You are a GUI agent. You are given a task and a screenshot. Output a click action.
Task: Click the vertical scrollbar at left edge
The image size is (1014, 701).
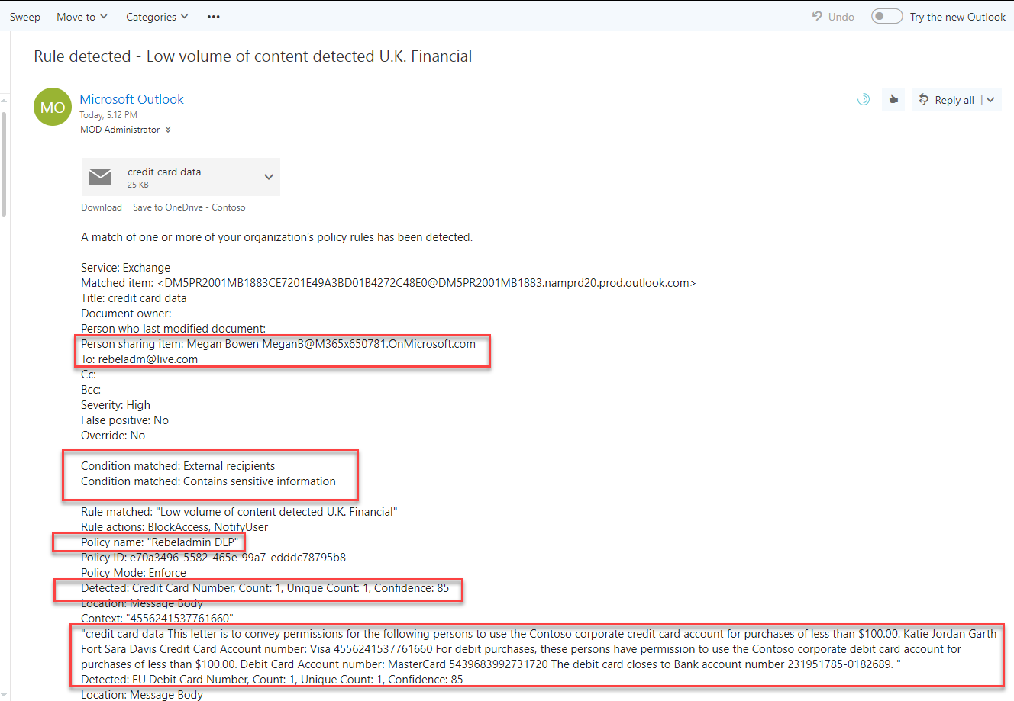tap(4, 164)
